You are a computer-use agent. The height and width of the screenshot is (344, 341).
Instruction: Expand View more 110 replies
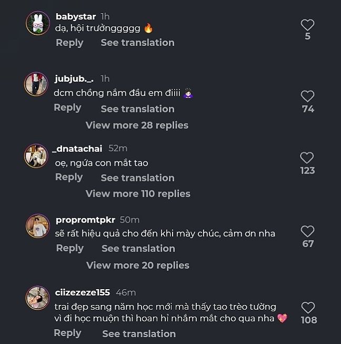(x=138, y=194)
